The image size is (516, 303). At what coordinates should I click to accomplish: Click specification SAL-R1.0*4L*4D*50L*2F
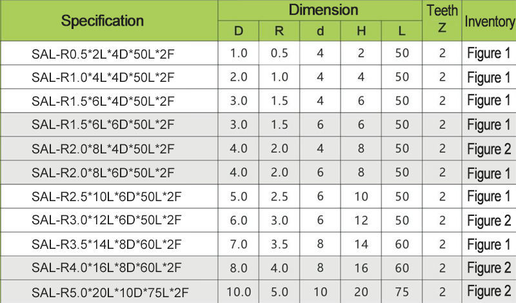coord(103,78)
